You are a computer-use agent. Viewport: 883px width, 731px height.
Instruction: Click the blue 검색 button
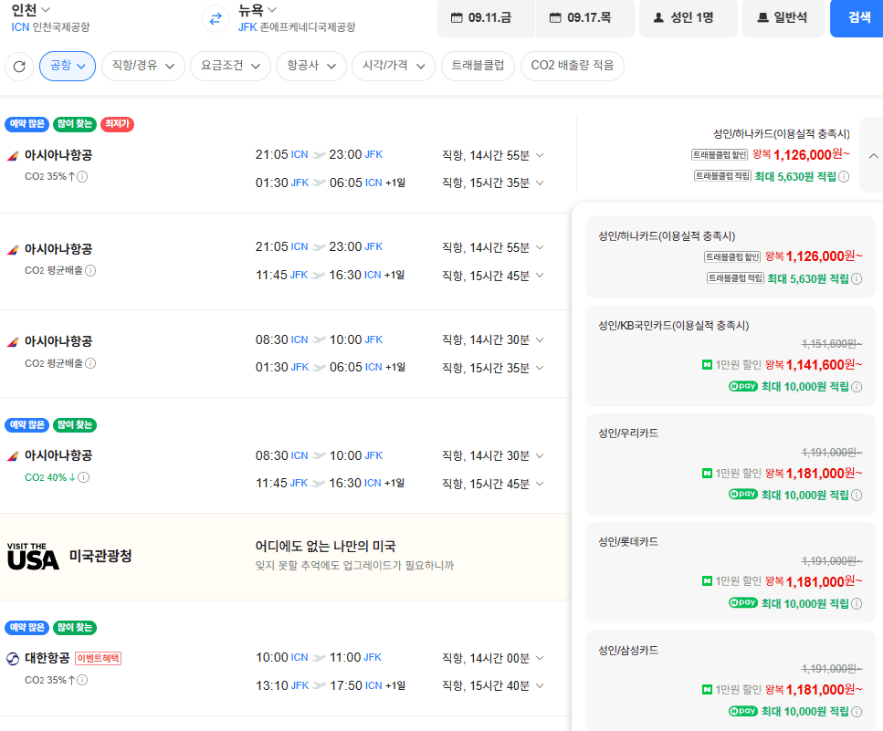click(x=858, y=18)
